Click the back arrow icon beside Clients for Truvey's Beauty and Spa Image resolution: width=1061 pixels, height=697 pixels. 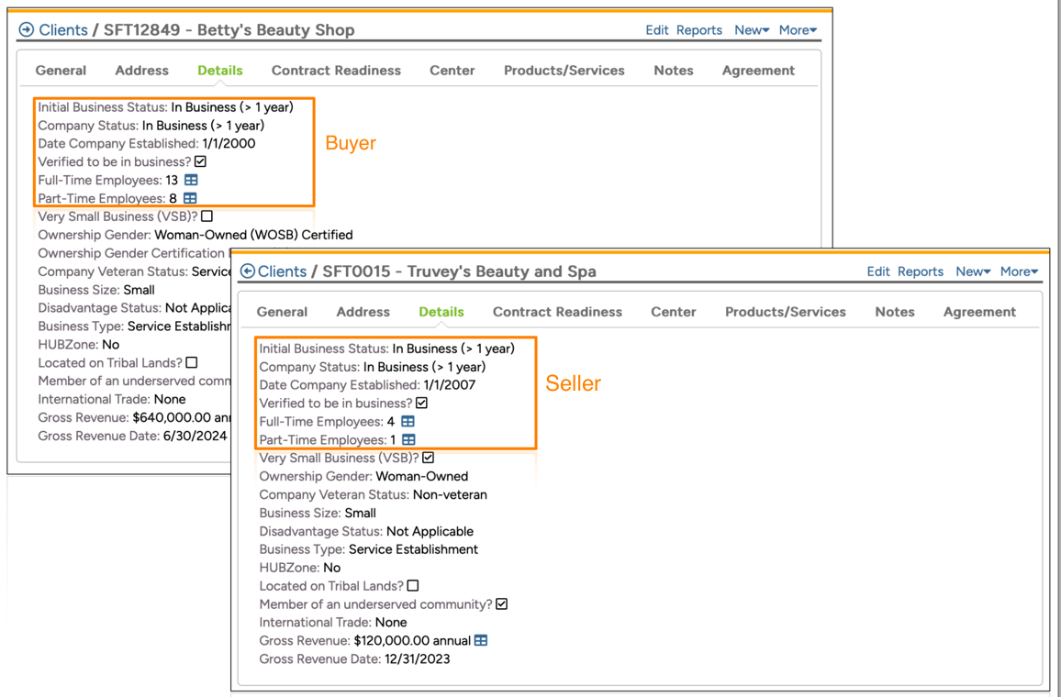coord(247,271)
